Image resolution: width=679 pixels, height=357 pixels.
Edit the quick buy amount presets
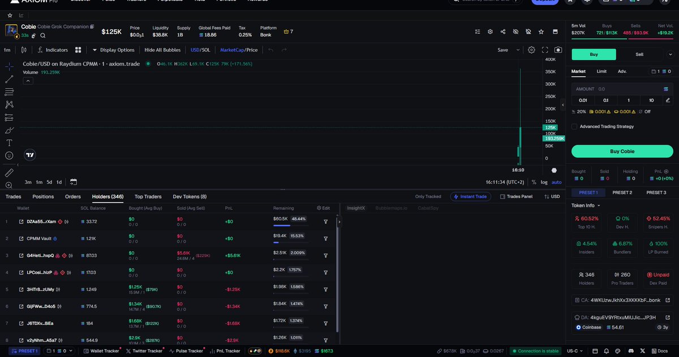(668, 100)
